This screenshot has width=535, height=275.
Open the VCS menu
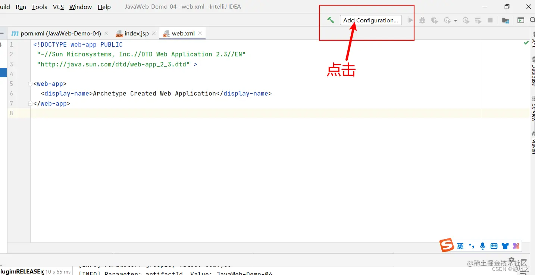(58, 7)
